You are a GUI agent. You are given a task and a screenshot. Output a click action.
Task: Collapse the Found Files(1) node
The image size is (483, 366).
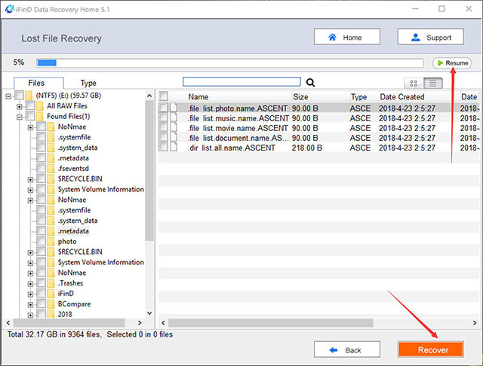click(20, 117)
